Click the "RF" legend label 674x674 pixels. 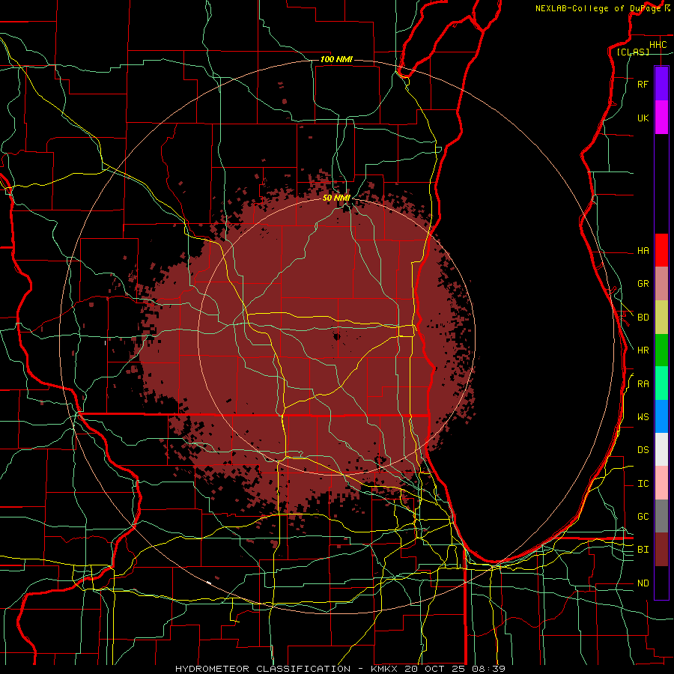tap(643, 84)
